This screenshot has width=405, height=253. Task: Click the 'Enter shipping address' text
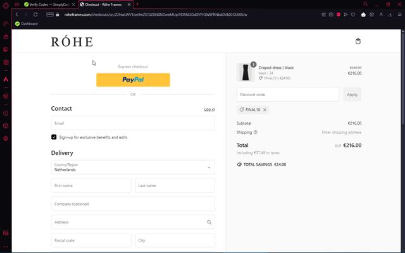342,132
